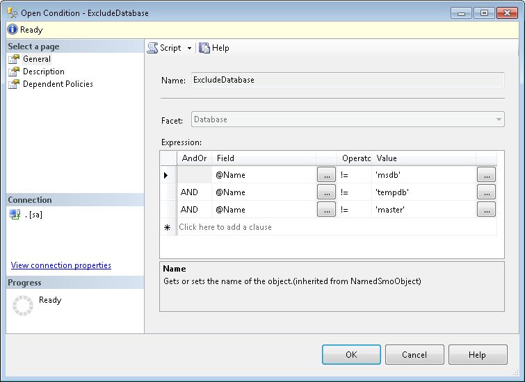The width and height of the screenshot is (525, 382).
Task: Click @Name field in the tempdb row
Action: click(264, 192)
